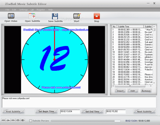Select subtitle row 10 at 00:01:14,041

click(132, 52)
